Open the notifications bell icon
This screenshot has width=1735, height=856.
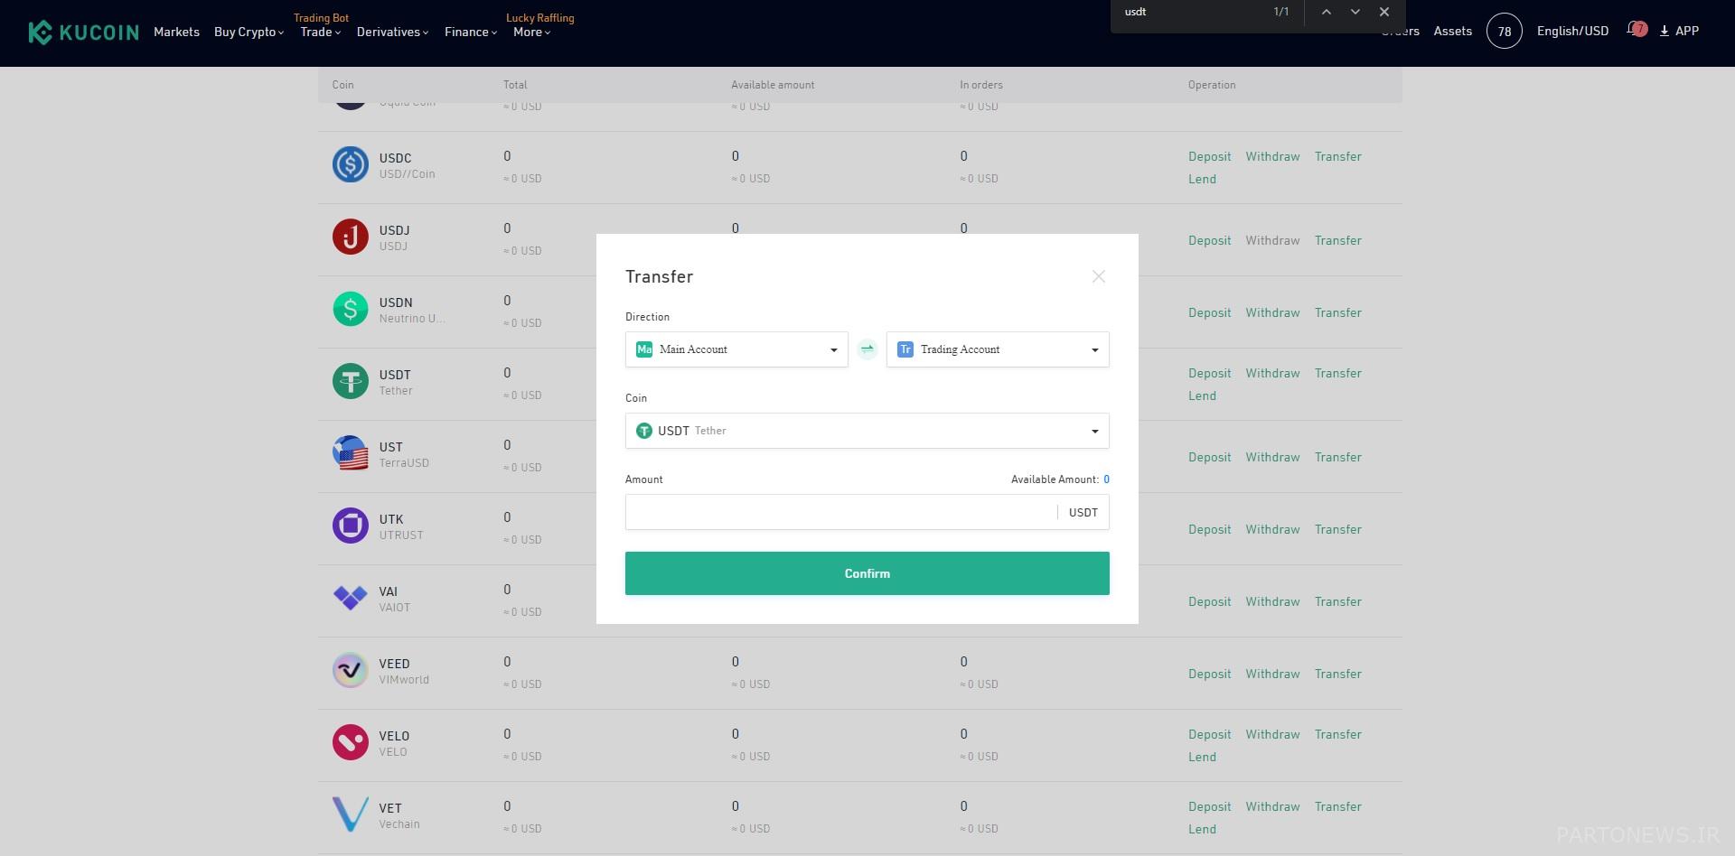[x=1636, y=30]
